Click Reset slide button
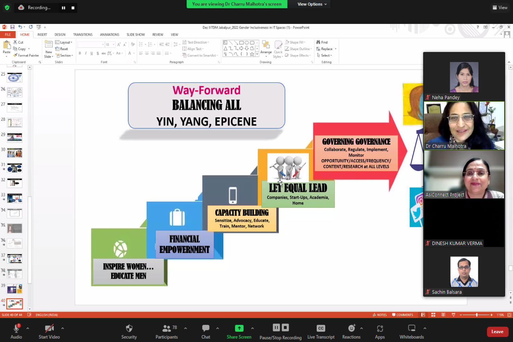This screenshot has width=513, height=342. 62,49
